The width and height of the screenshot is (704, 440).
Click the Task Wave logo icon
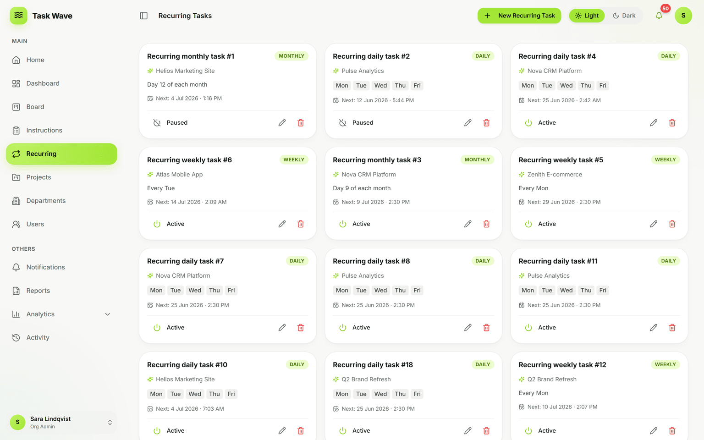click(x=18, y=16)
